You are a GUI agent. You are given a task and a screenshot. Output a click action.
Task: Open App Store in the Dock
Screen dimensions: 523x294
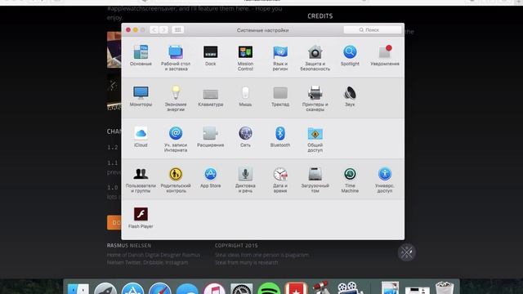pyautogui.click(x=132, y=289)
